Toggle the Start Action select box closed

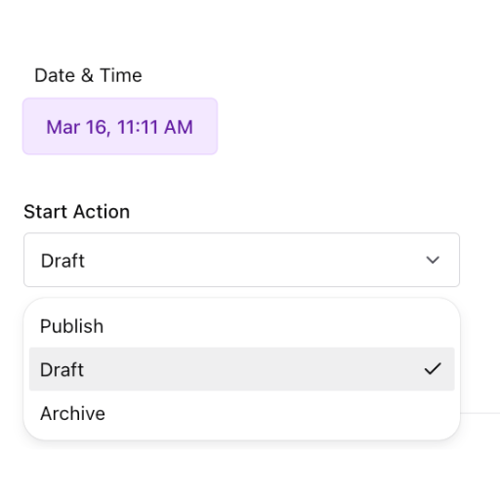coord(241,260)
